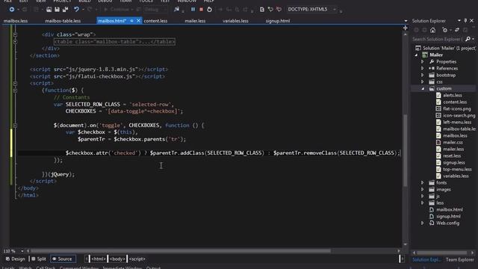The width and height of the screenshot is (478, 269).
Task: Select the <html> breadcrumb tag
Action: pyautogui.click(x=98, y=259)
